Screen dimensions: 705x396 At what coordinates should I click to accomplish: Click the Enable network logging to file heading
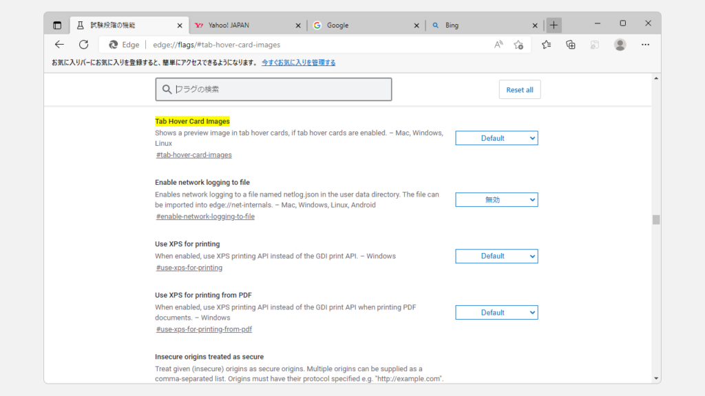(202, 182)
